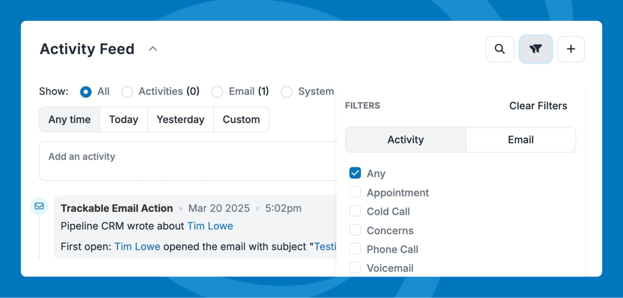This screenshot has width=623, height=298.
Task: Toggle the filter funnel button
Action: point(536,49)
